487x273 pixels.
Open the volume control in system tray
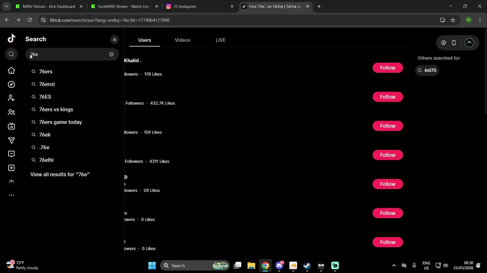tap(446, 265)
